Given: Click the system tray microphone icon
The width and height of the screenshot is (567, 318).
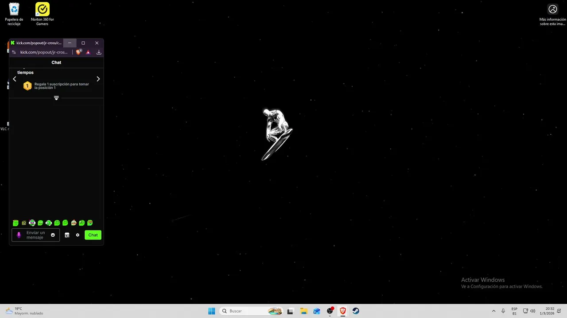Looking at the screenshot, I should pos(503,311).
